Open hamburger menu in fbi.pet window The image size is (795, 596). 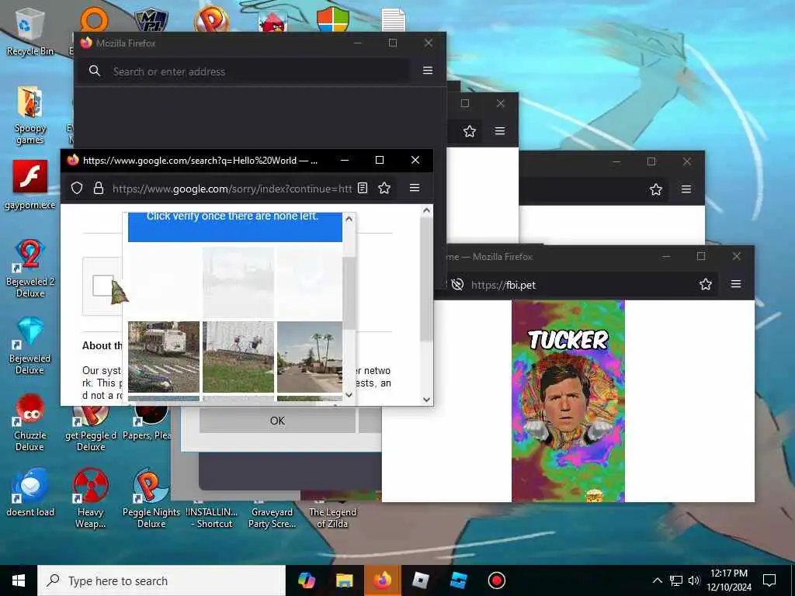click(x=736, y=284)
